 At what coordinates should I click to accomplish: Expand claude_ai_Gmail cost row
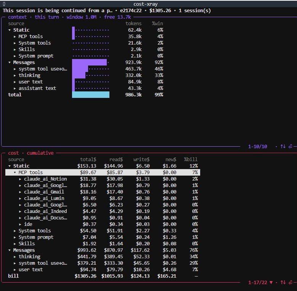(x=20, y=192)
